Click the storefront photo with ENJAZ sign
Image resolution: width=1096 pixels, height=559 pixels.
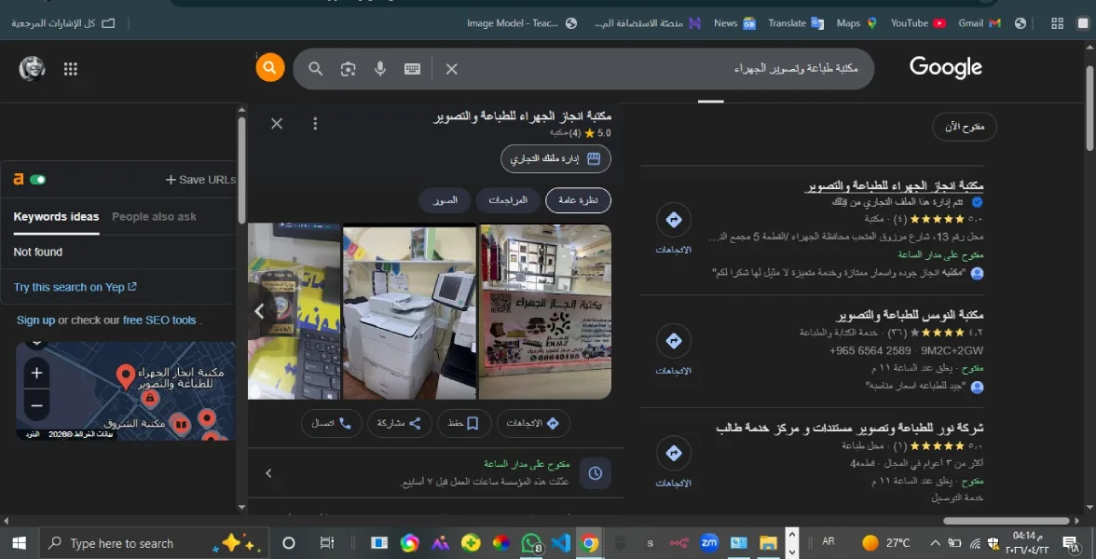pyautogui.click(x=545, y=311)
